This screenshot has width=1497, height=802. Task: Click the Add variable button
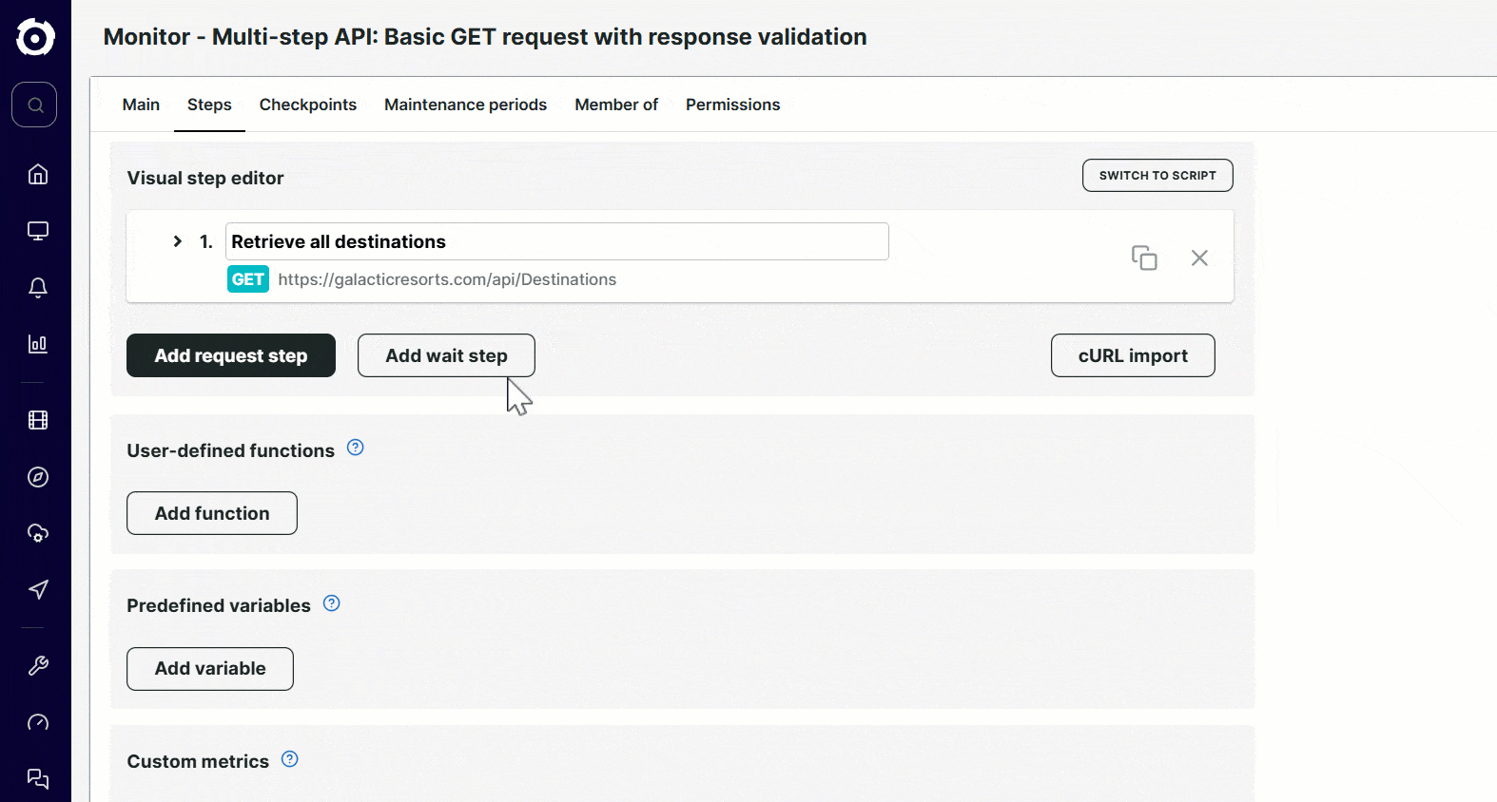click(x=210, y=669)
